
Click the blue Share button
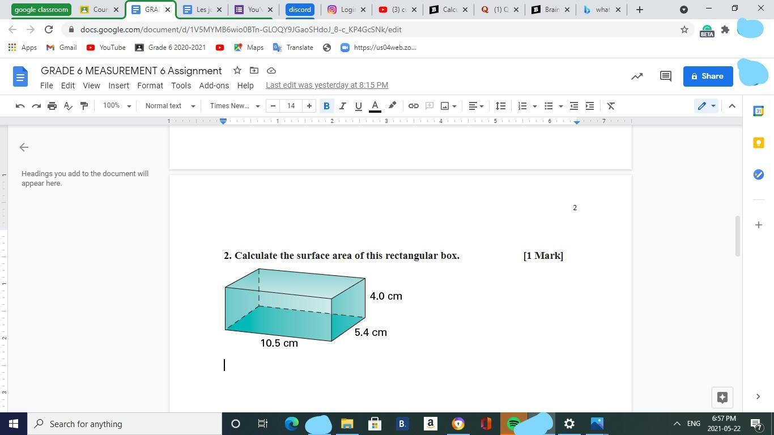pyautogui.click(x=708, y=76)
